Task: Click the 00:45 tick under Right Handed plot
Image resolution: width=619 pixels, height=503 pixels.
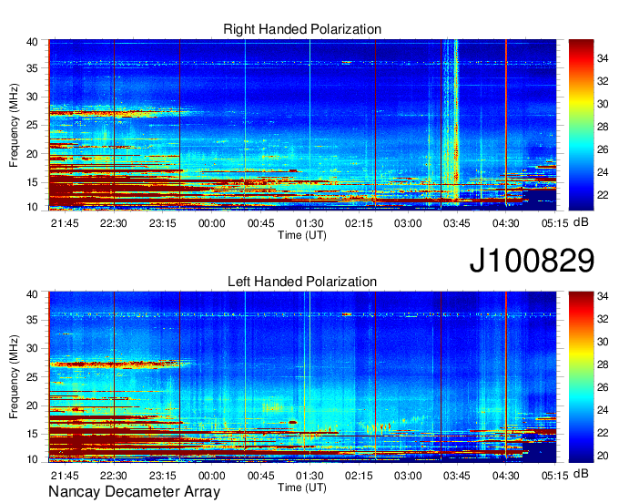Action: click(261, 223)
